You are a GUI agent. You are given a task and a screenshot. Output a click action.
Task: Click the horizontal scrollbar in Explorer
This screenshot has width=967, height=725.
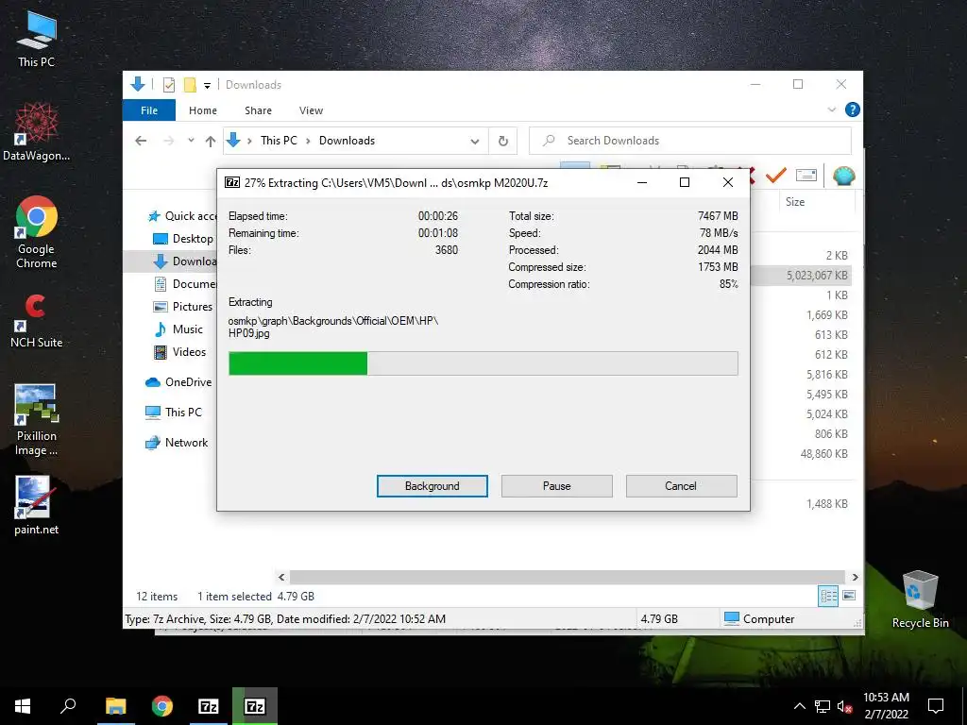pyautogui.click(x=568, y=577)
